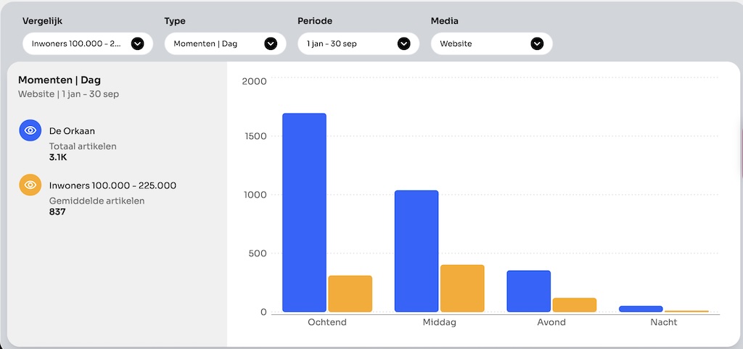Toggle the blue eye icon for De Orkaan
This screenshot has width=743, height=349.
point(30,130)
